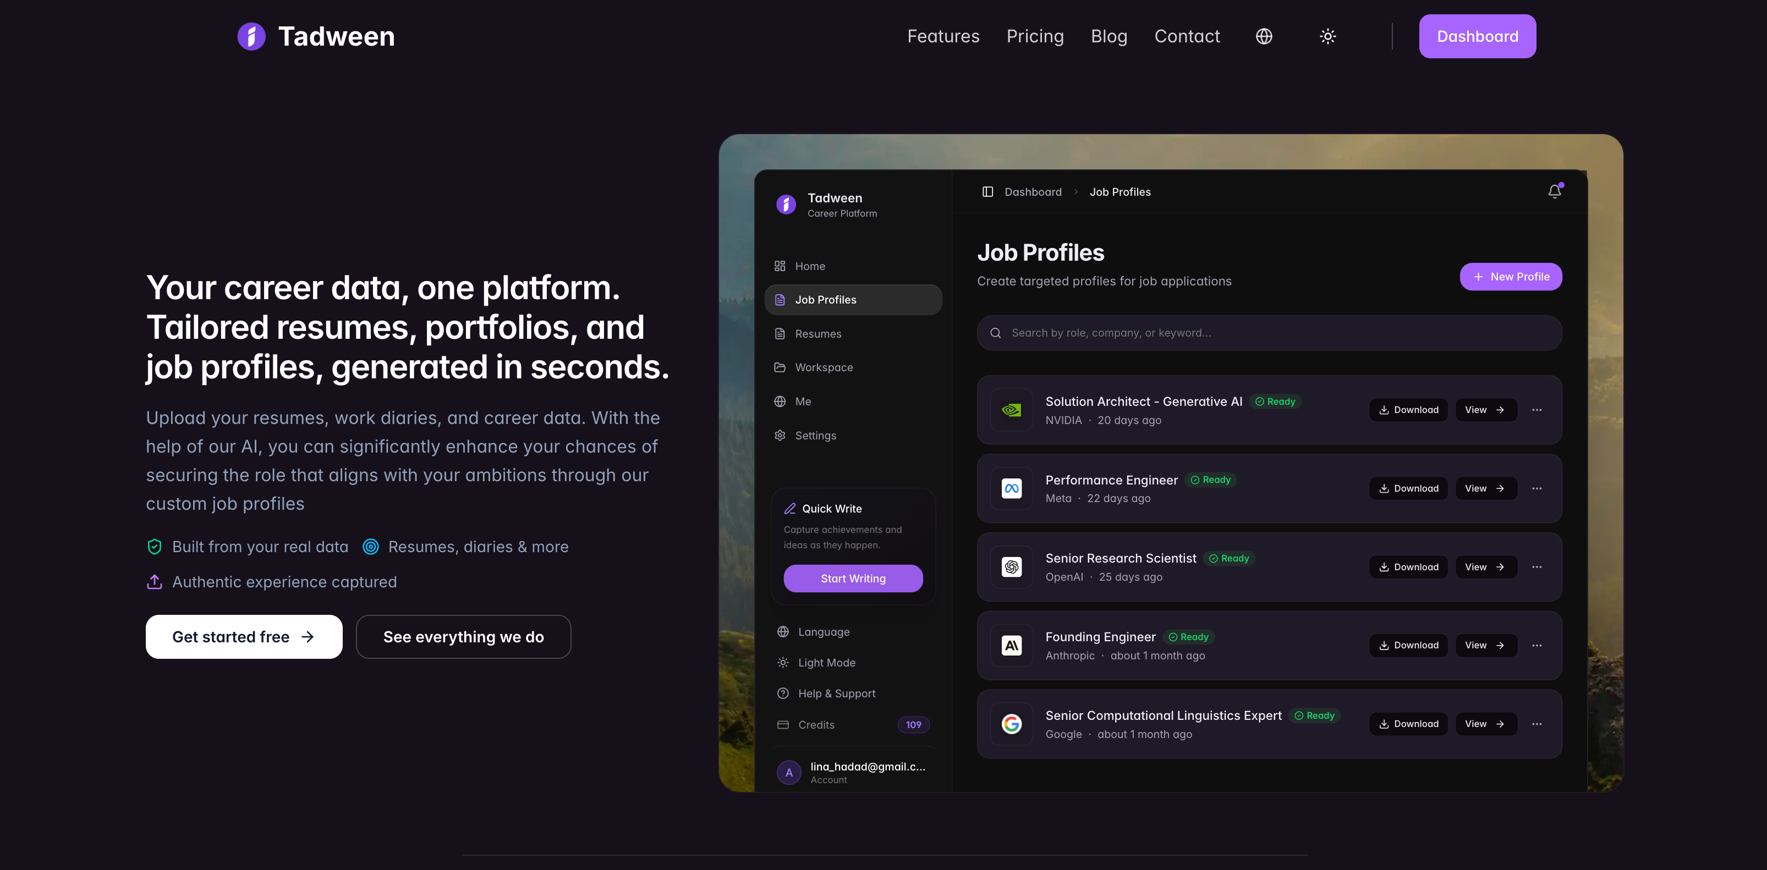Click the Tadween logo in the header
The height and width of the screenshot is (870, 1767).
click(316, 36)
